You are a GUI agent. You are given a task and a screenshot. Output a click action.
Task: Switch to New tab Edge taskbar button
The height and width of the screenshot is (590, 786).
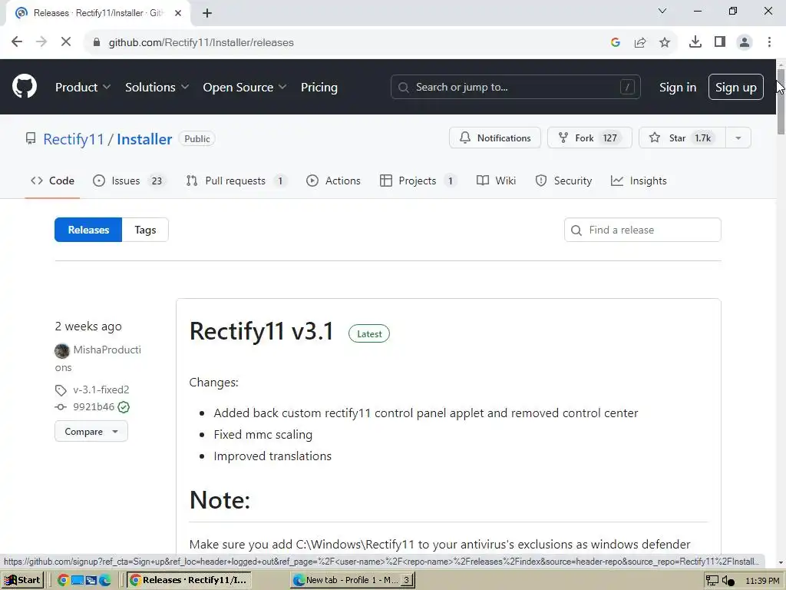pos(353,580)
